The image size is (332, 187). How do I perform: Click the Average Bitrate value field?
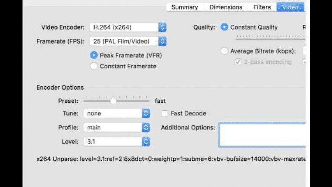(304, 51)
